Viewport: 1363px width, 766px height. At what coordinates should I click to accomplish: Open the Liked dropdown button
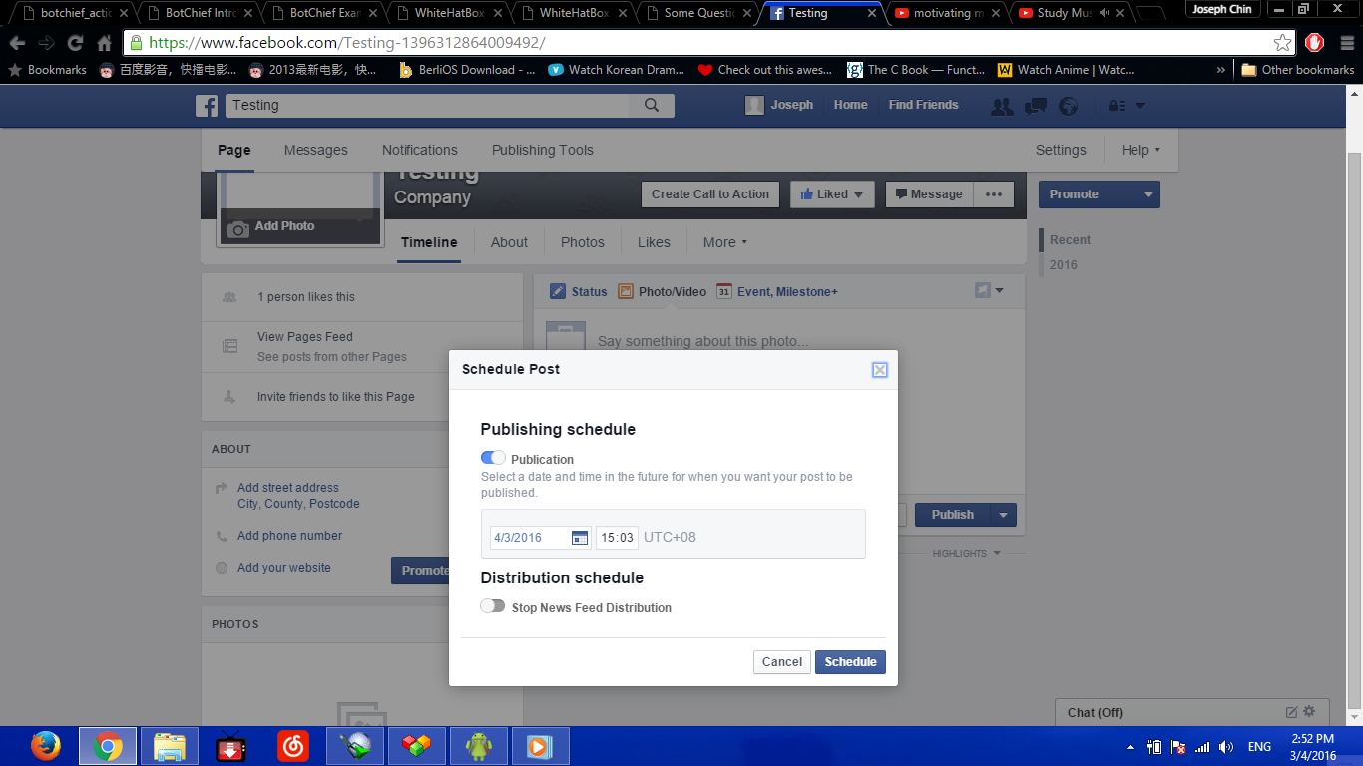[832, 194]
